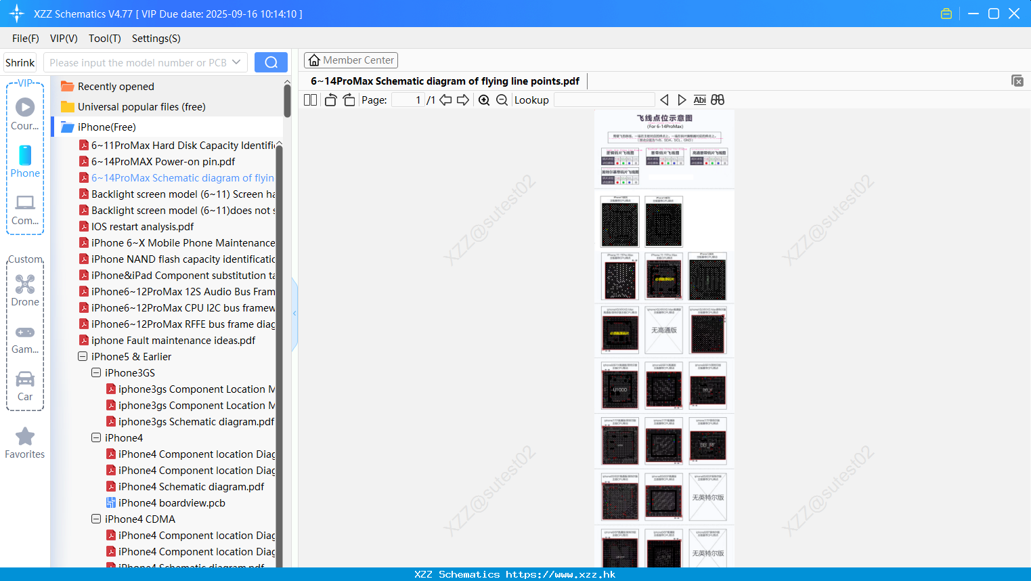Click the model number or PCB input
Screen dimensions: 1031x581
tap(137, 62)
